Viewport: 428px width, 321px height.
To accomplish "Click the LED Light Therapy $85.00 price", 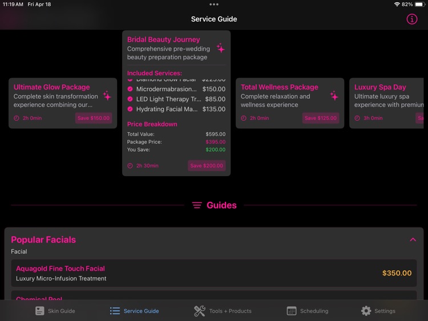I will coord(215,99).
